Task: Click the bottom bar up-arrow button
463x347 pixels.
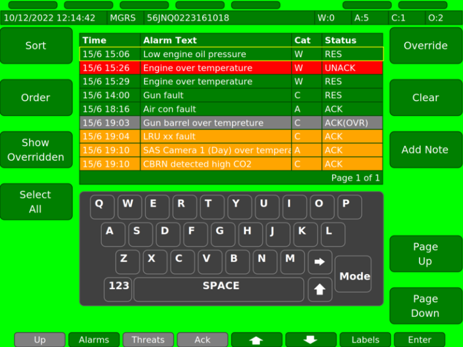Action: coord(256,340)
